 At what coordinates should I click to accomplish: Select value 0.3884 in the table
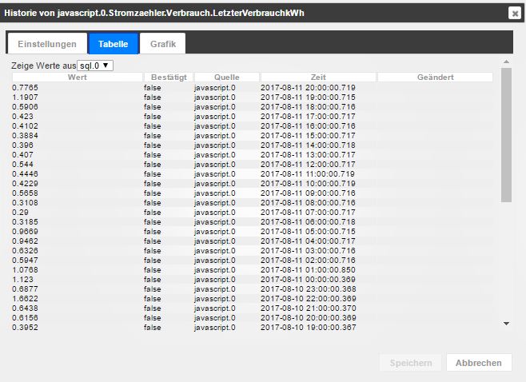[x=25, y=136]
